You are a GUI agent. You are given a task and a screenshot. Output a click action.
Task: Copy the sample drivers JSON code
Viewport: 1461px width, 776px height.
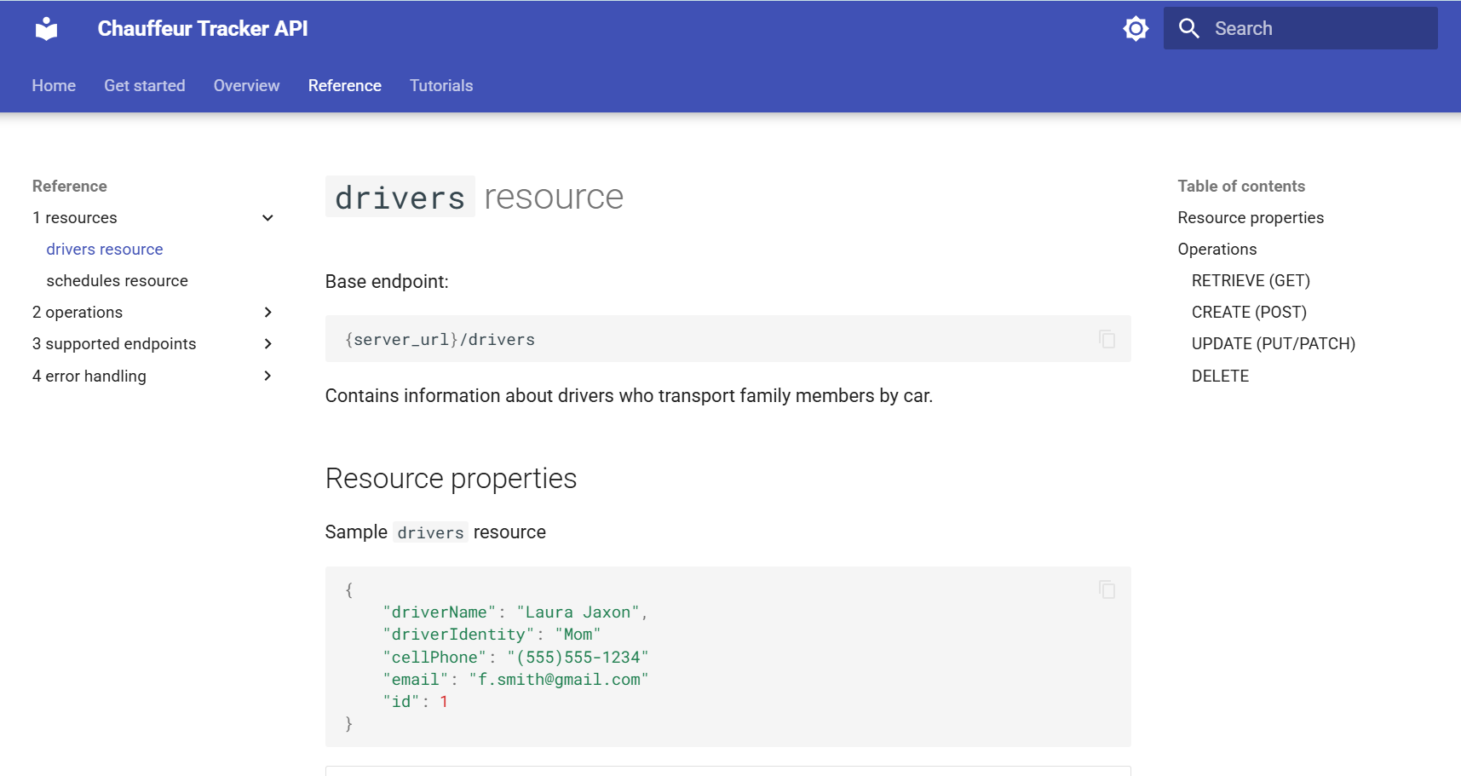(x=1107, y=589)
